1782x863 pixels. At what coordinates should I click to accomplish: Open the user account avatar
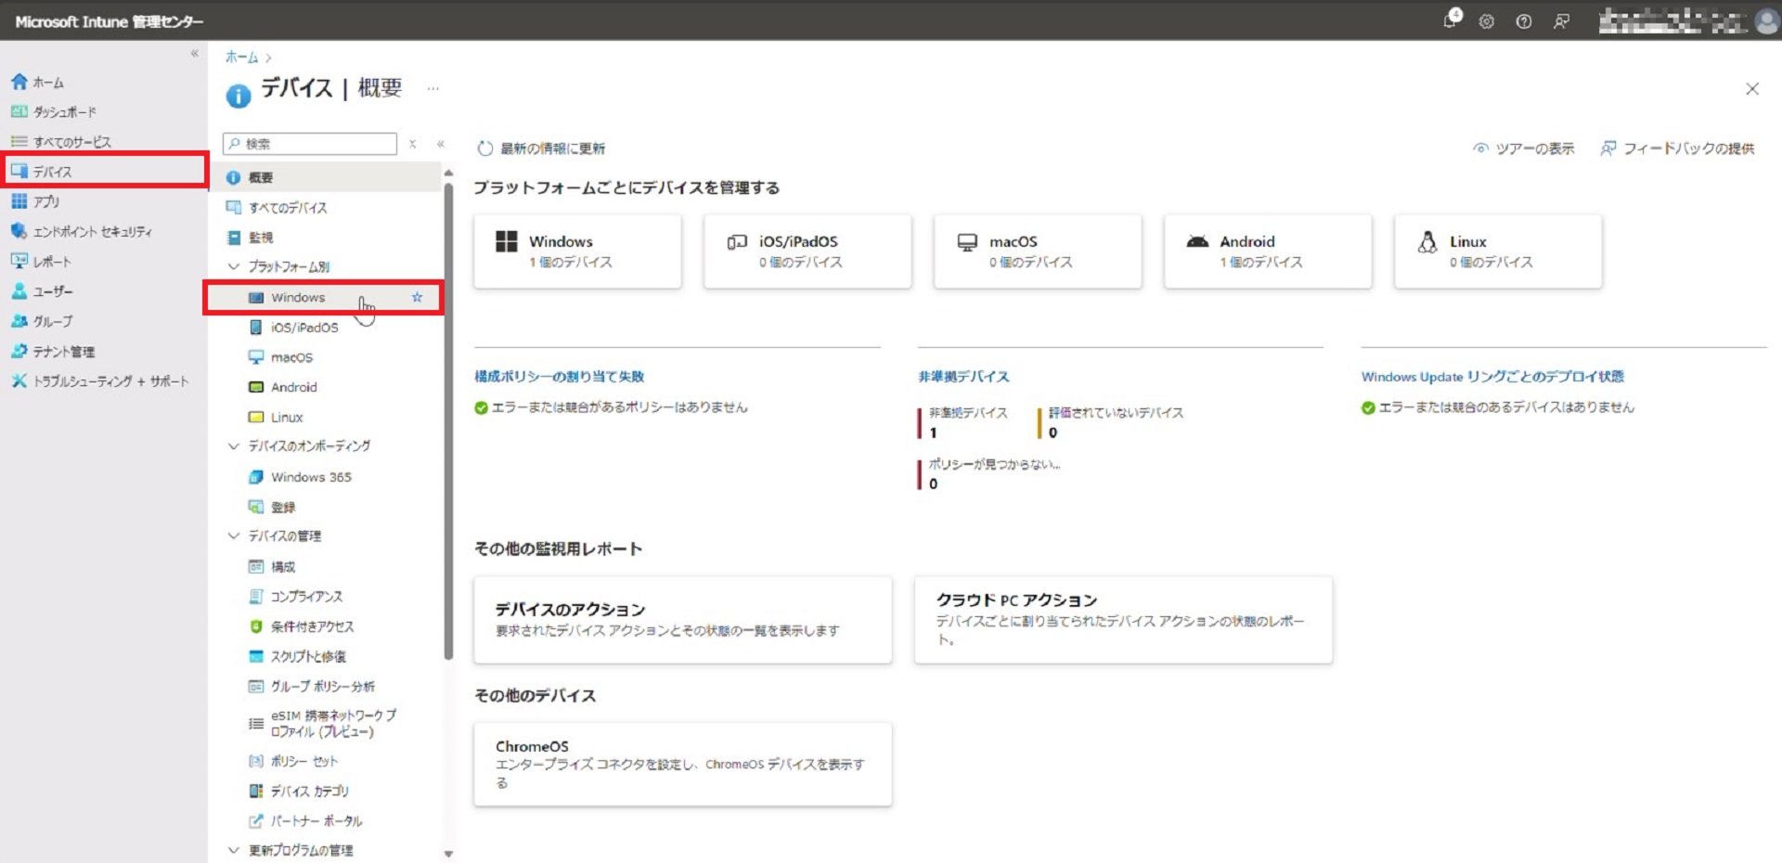coord(1767,21)
